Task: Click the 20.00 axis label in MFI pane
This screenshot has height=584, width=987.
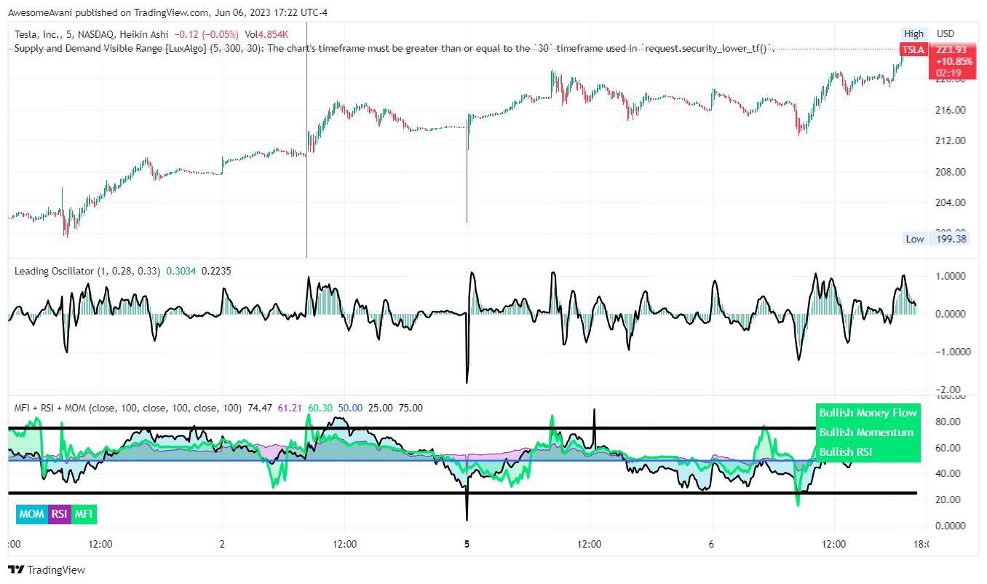Action: tap(949, 500)
